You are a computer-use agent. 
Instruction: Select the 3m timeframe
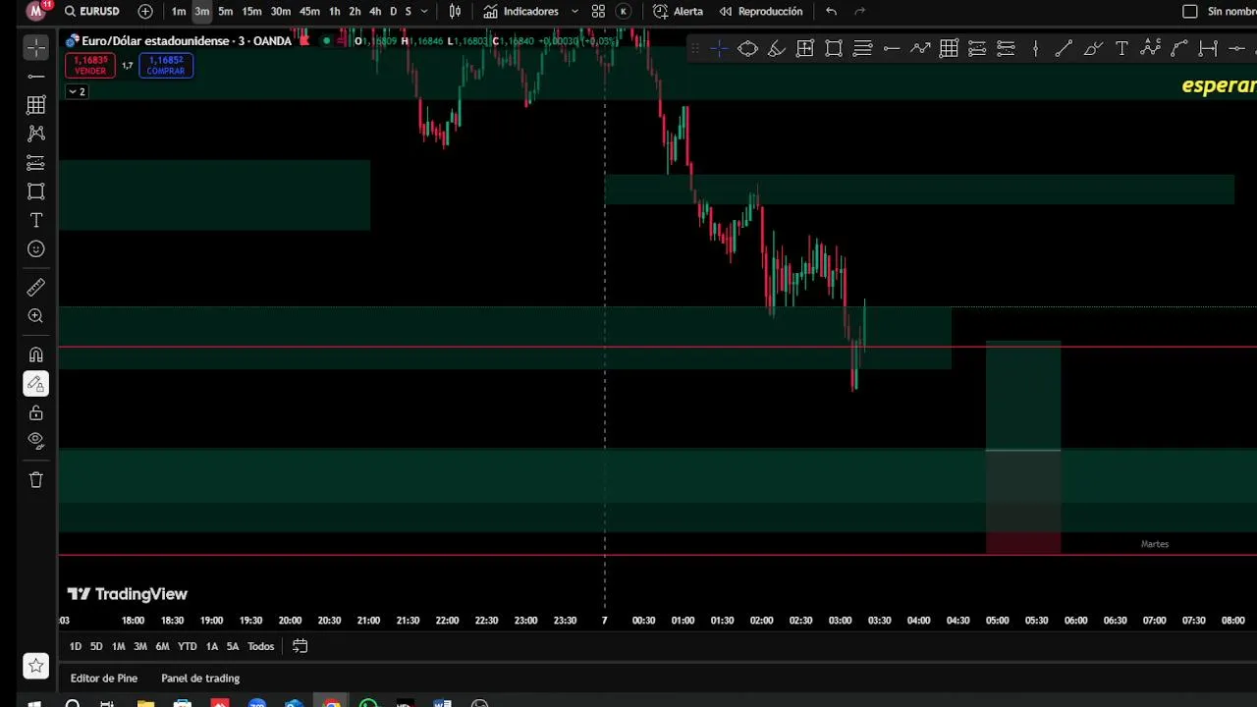click(202, 12)
